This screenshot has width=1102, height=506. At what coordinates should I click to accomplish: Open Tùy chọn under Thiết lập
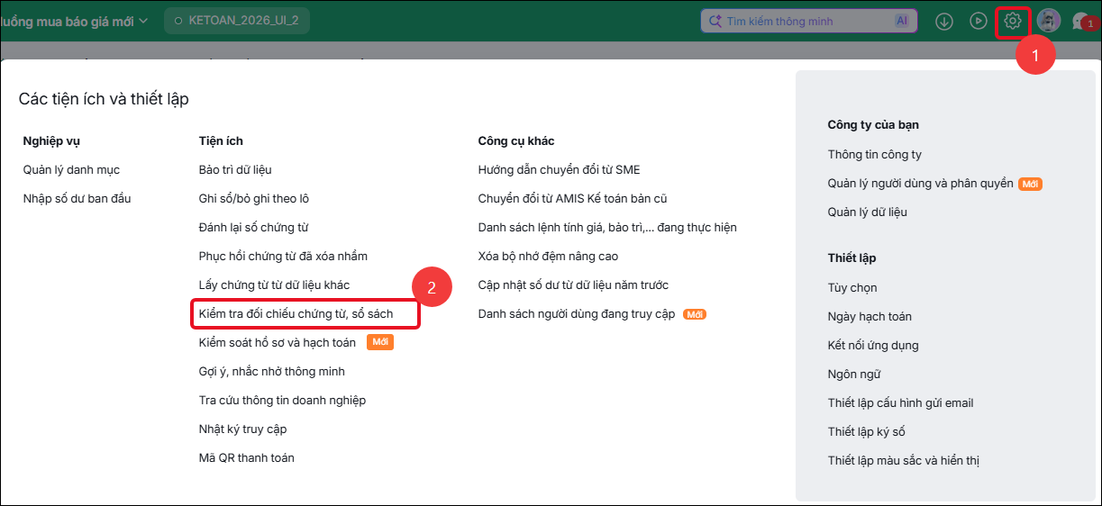coord(852,287)
